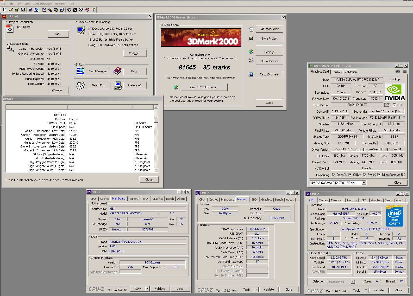The image size is (413, 296).
Task: Create a new project from toolbar
Action: (5, 10)
